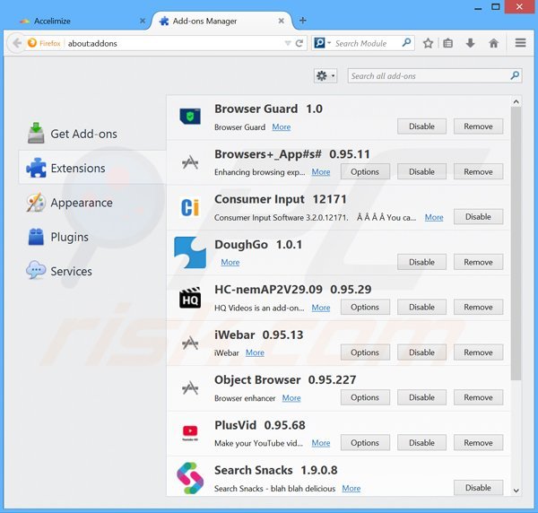
Task: Open the URL bar history dropdown
Action: 288,43
